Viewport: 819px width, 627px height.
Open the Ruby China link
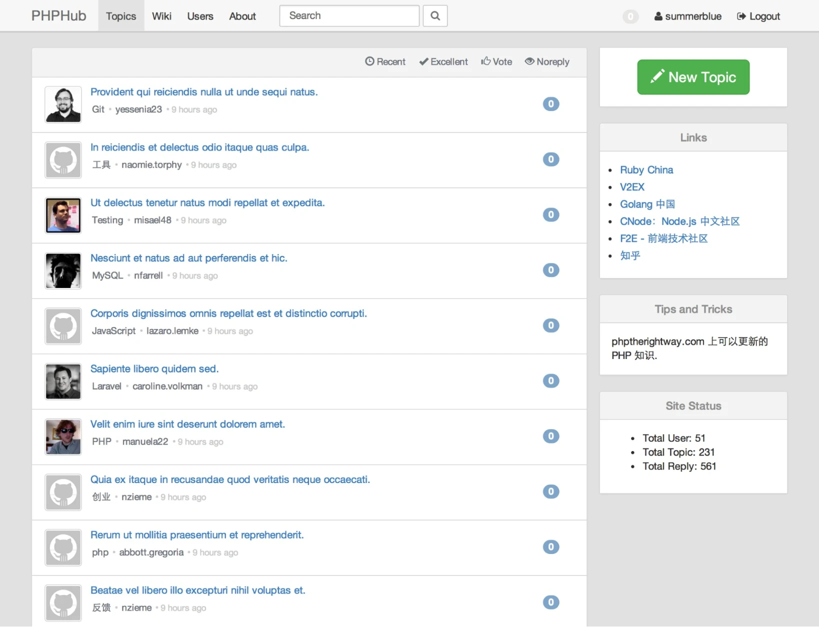click(646, 170)
